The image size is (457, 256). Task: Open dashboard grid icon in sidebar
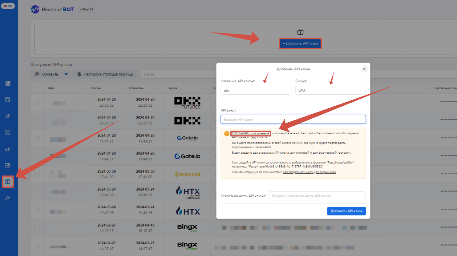[8, 84]
